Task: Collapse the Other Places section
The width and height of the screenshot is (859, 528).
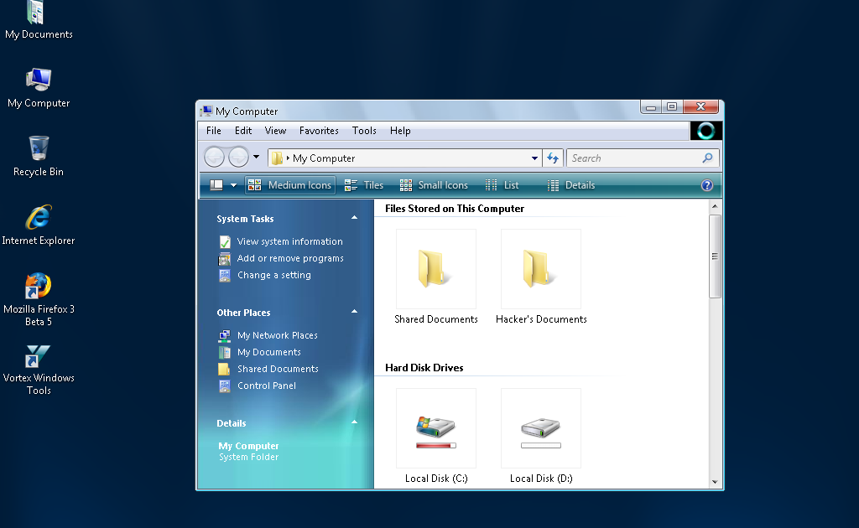Action: point(354,313)
